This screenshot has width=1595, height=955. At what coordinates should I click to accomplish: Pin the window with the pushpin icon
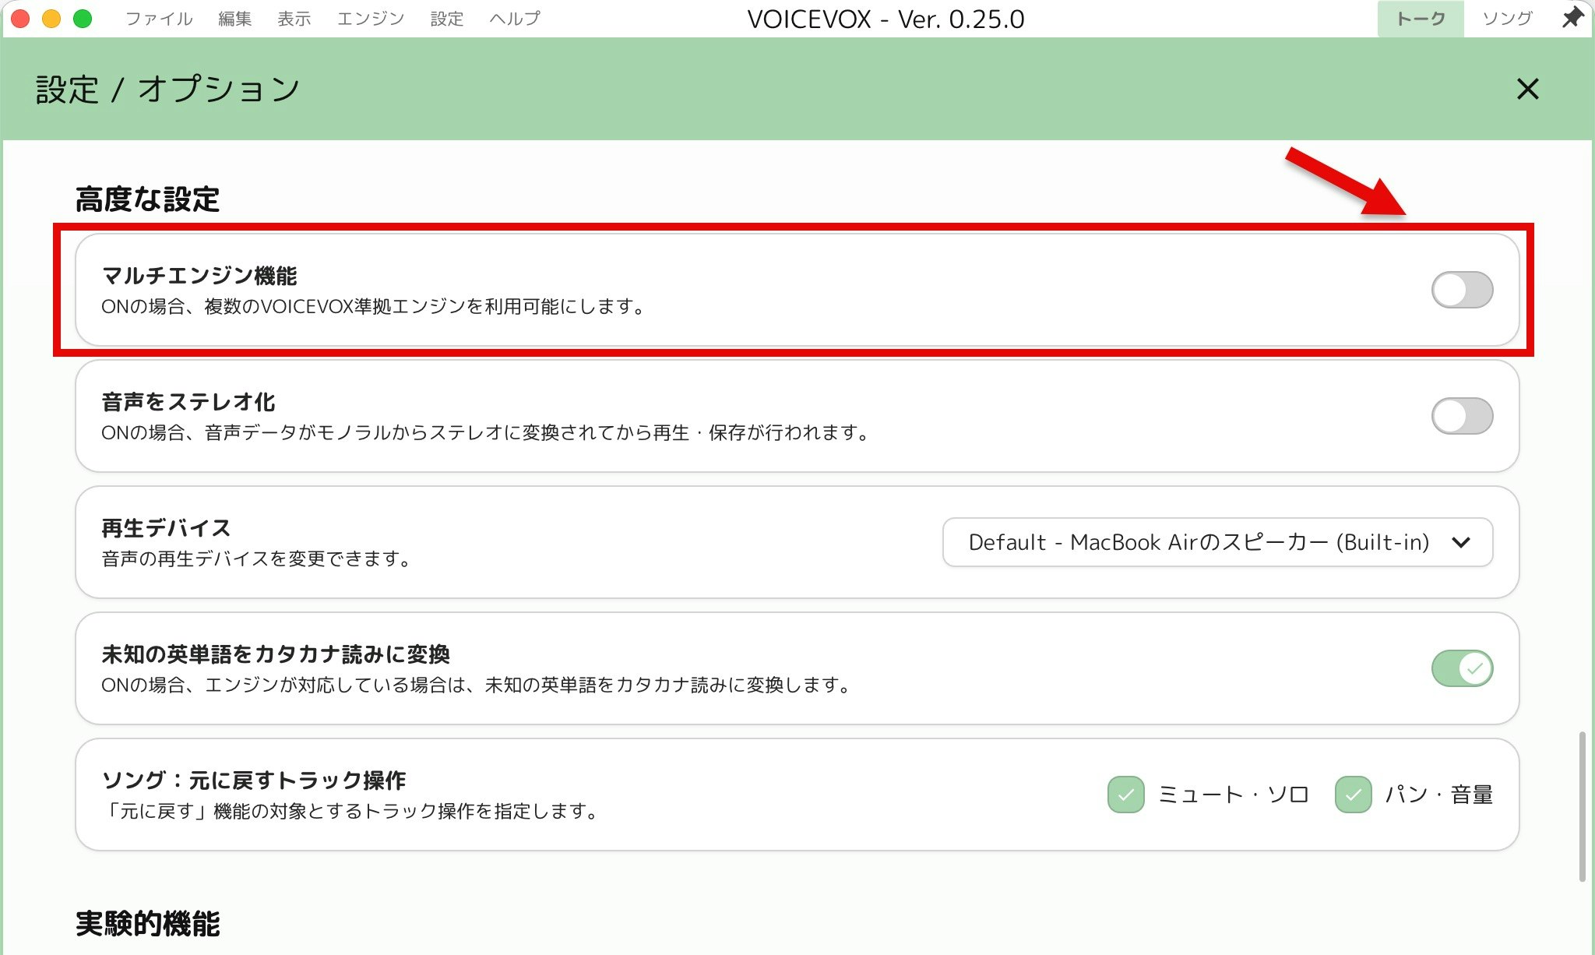point(1572,18)
